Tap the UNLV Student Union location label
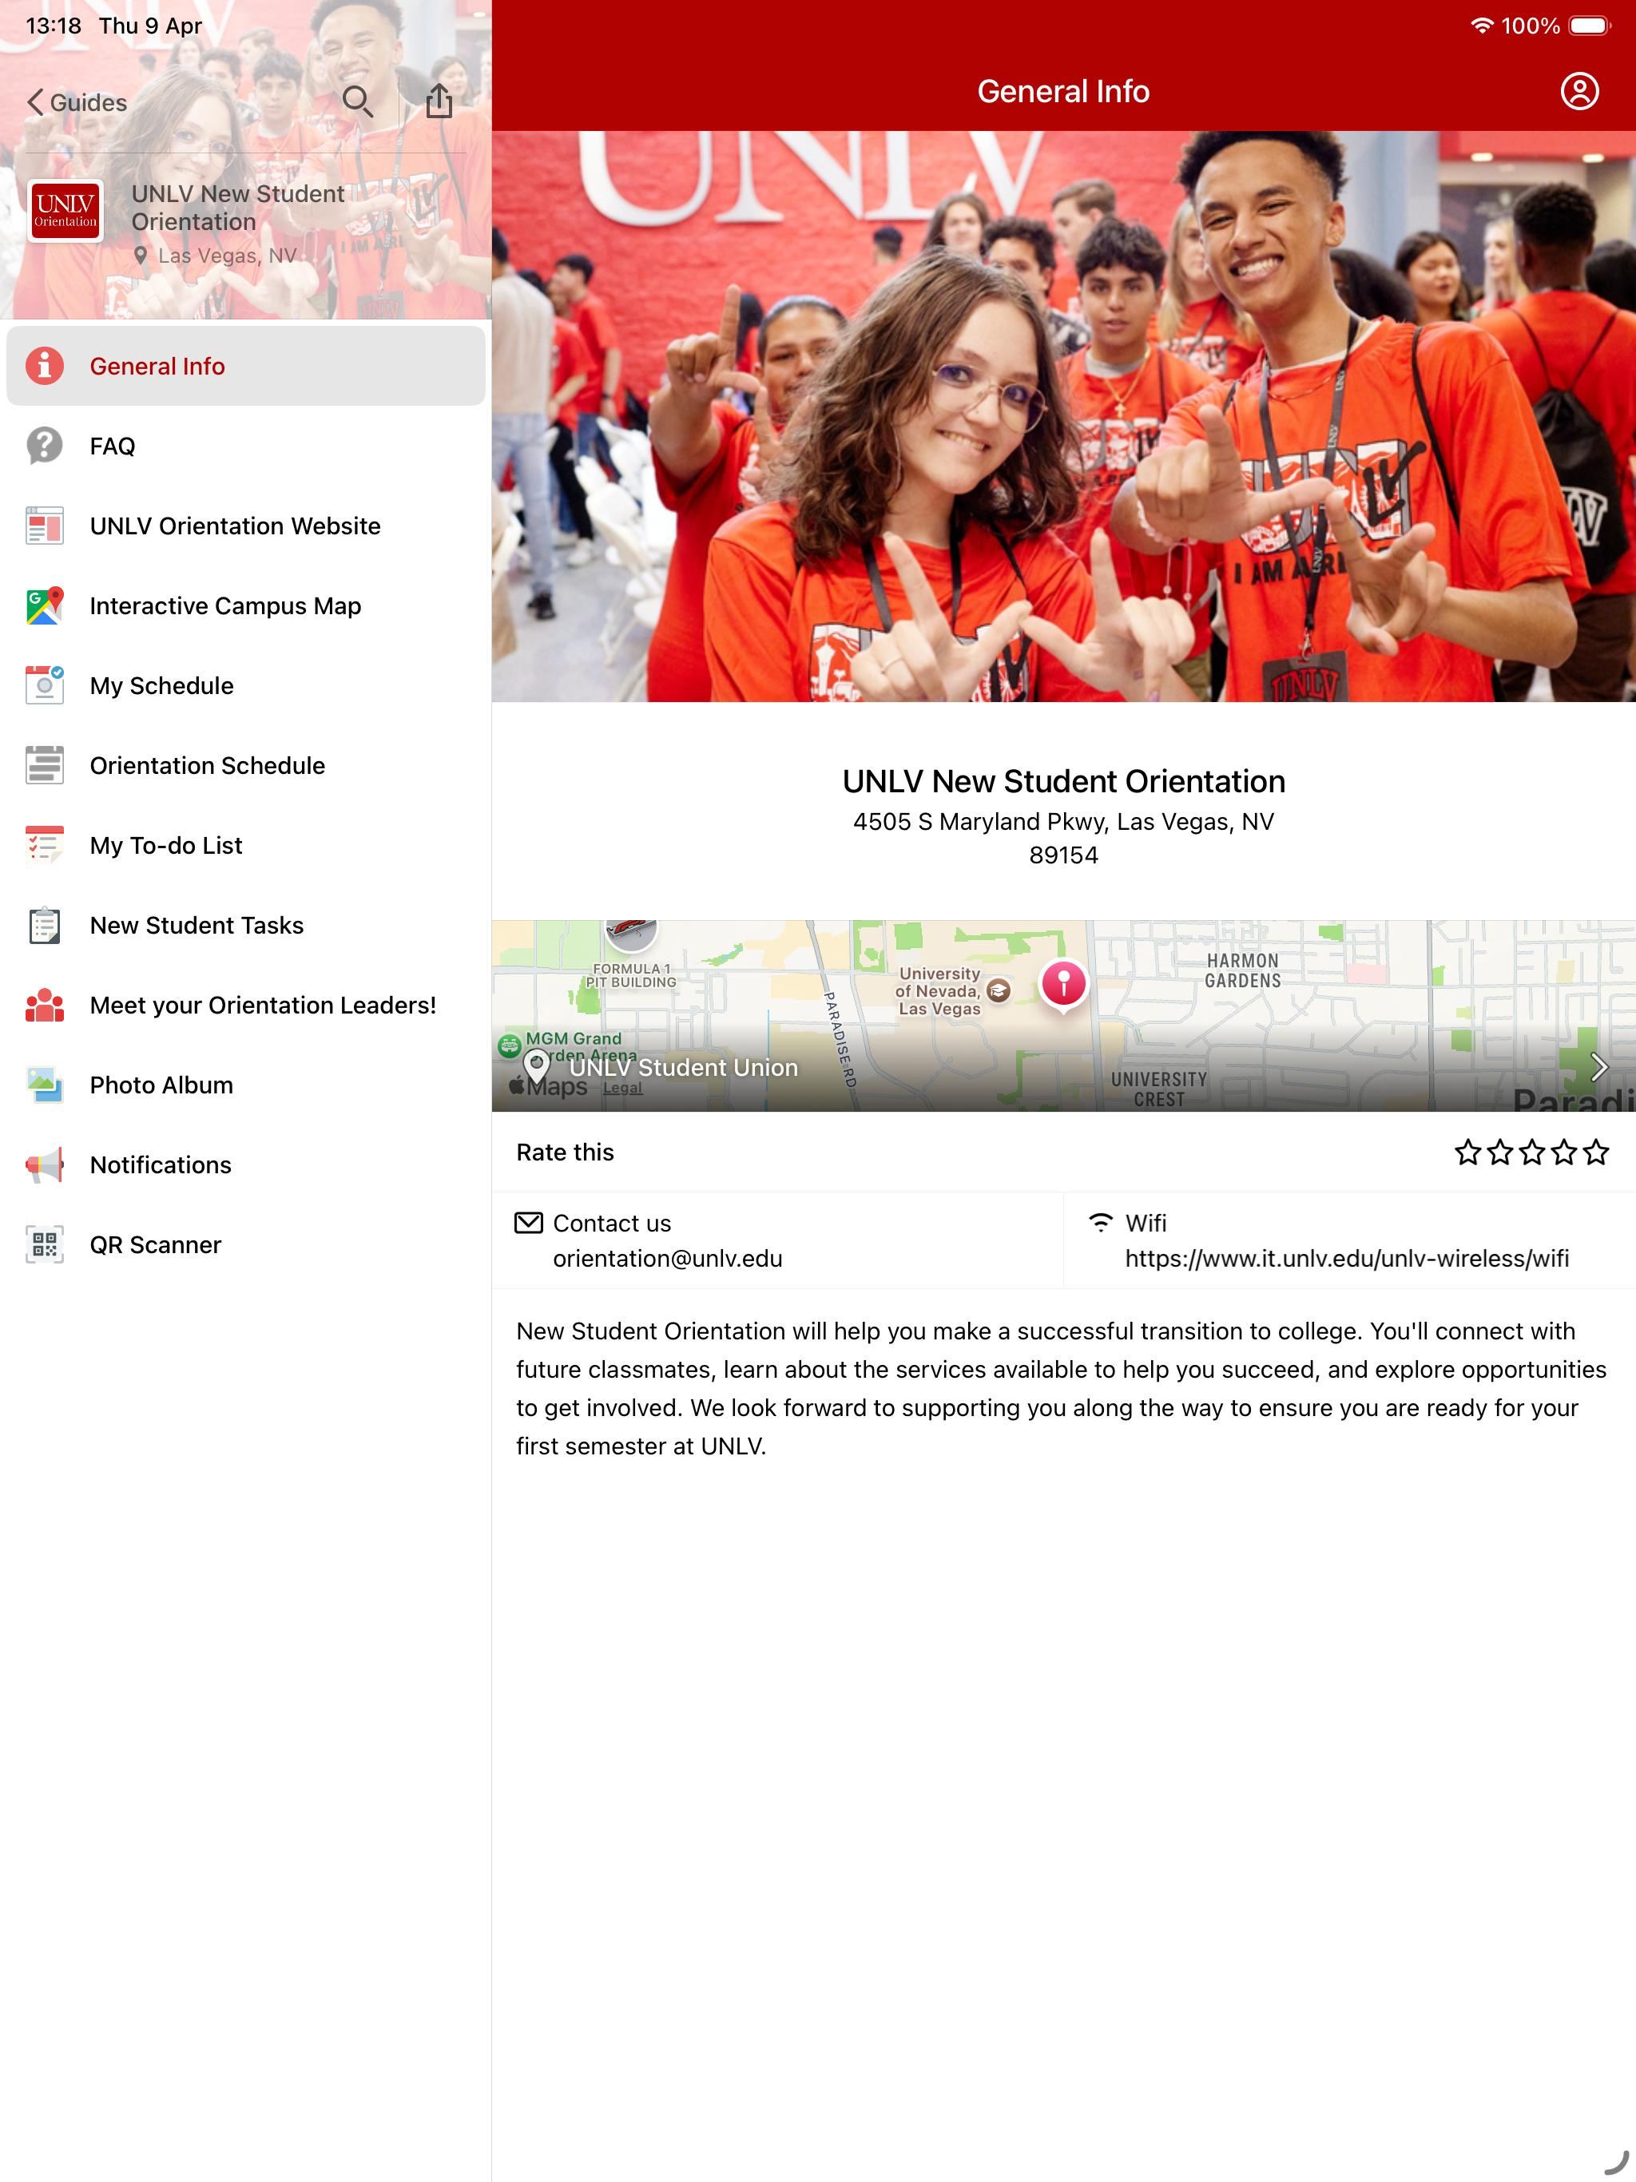This screenshot has height=2182, width=1636. pos(683,1067)
